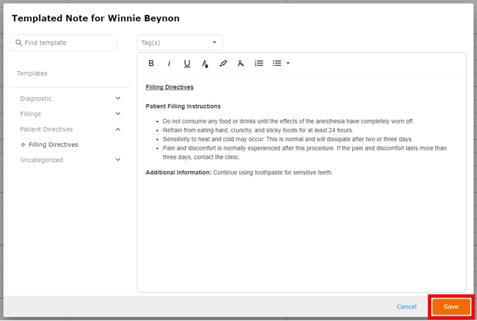Open the text color picker icon
The height and width of the screenshot is (321, 477).
tap(205, 64)
